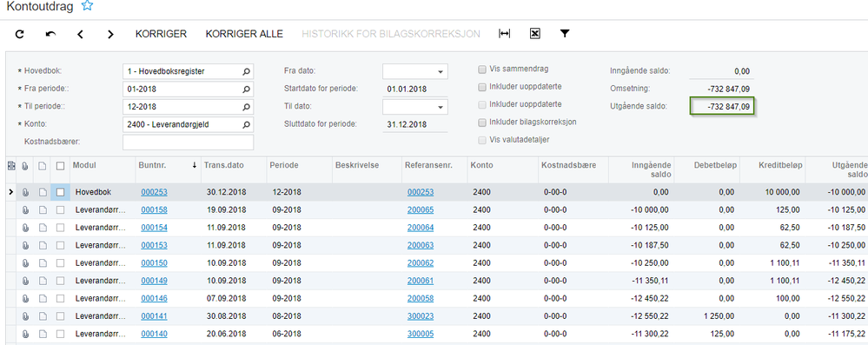Open attachment paperclip for batch 000253 row
This screenshot has height=345, width=868.
tap(25, 192)
